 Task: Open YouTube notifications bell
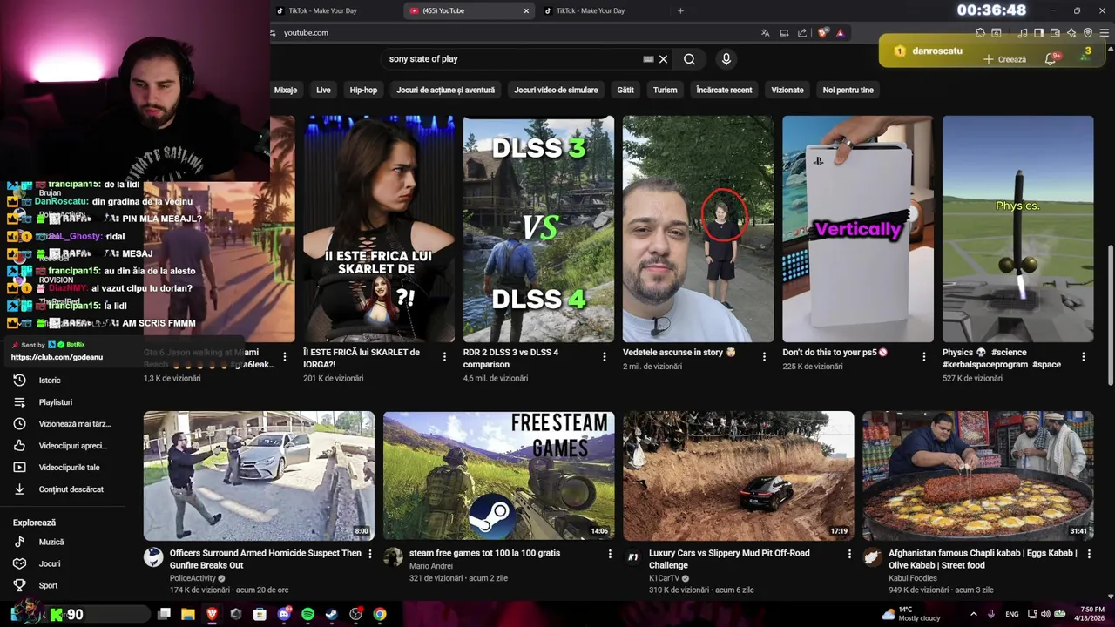[x=1051, y=59]
